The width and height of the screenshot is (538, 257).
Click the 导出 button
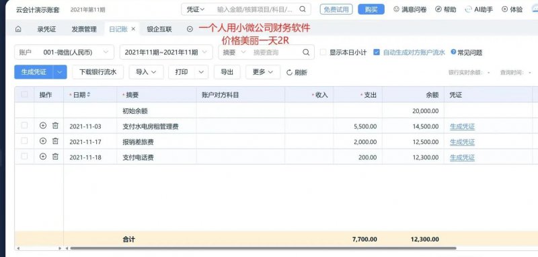[x=227, y=72]
